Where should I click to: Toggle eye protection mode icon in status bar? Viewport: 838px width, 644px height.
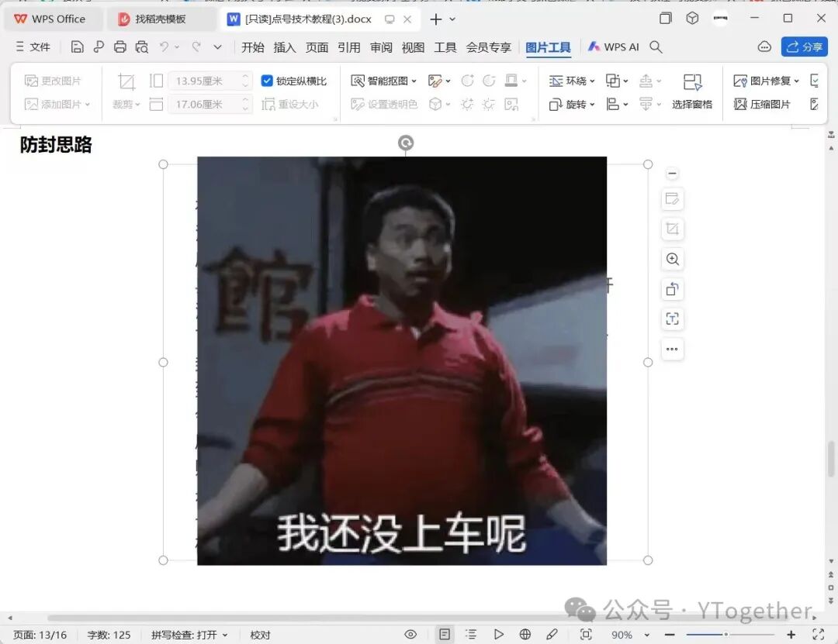pos(410,634)
